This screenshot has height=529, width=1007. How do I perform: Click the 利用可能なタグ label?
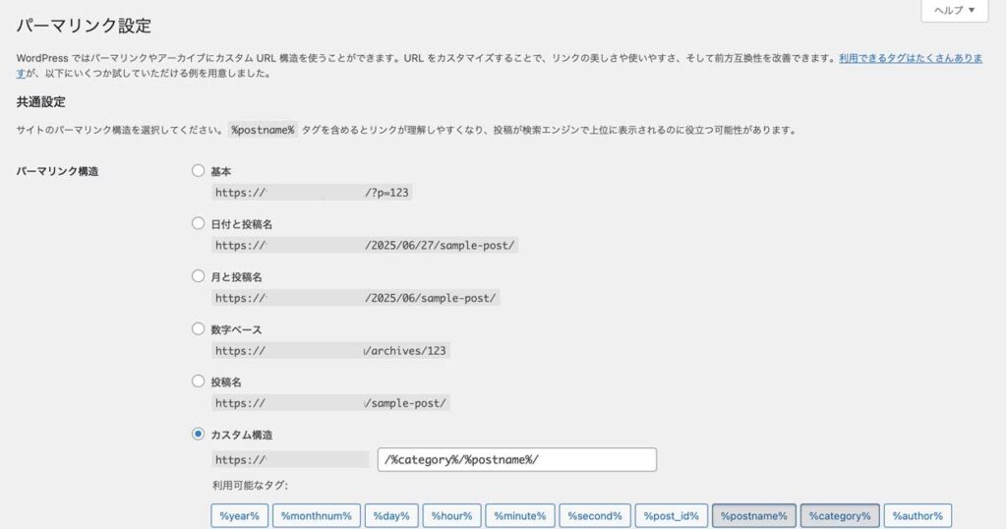pyautogui.click(x=251, y=486)
